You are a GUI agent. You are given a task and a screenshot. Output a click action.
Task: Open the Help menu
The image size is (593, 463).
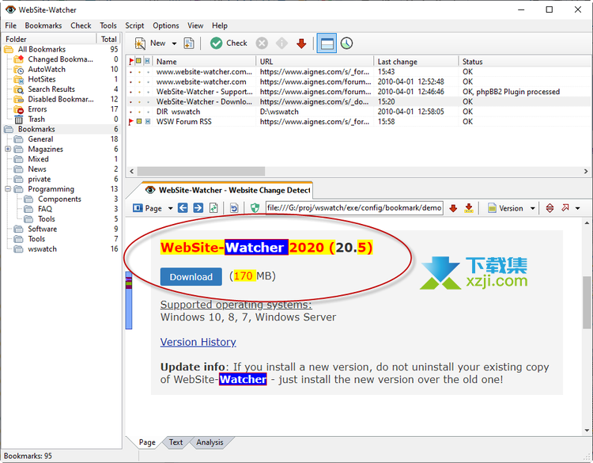[219, 25]
